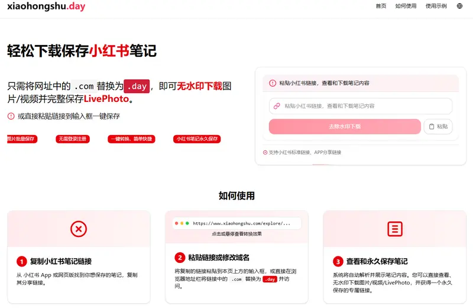
Task: Select the 小红书笔记永久保存 tag
Action: pos(197,139)
